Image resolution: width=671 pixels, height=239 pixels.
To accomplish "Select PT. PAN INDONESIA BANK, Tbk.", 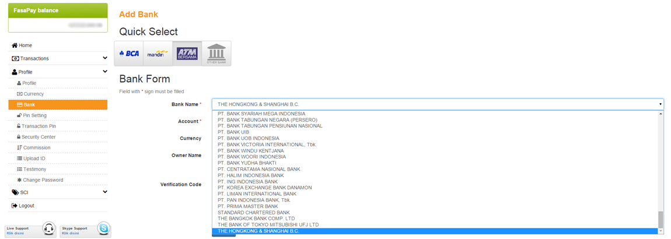I will coord(435,200).
